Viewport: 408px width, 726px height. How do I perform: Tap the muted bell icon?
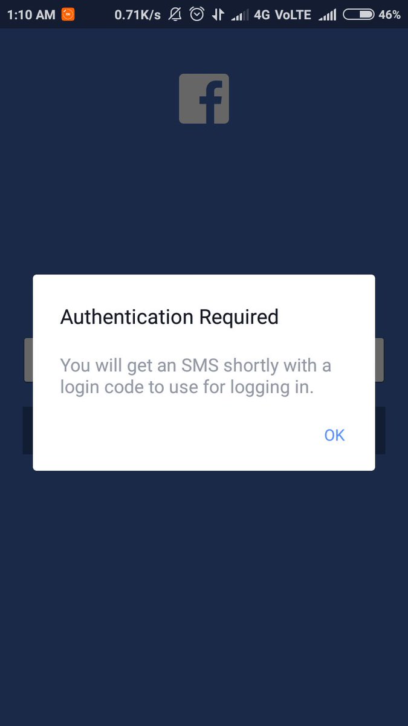coord(175,14)
